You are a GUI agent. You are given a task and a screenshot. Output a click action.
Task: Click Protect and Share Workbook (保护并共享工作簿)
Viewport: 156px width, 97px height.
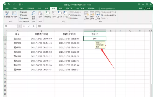(108, 12)
